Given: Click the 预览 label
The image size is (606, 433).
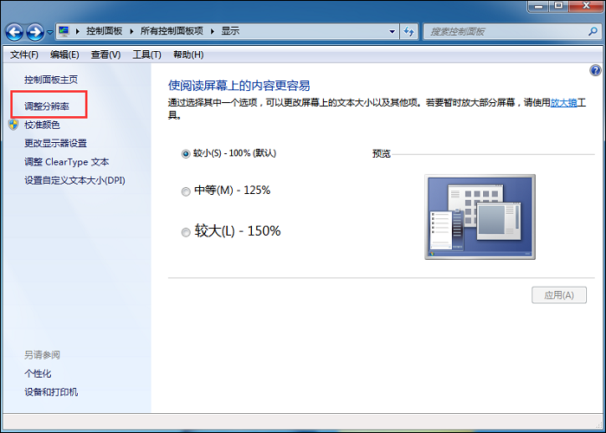Looking at the screenshot, I should (x=382, y=154).
